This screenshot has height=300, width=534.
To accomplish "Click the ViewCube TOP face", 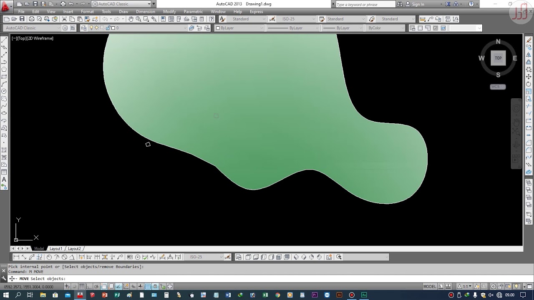I will pyautogui.click(x=498, y=58).
